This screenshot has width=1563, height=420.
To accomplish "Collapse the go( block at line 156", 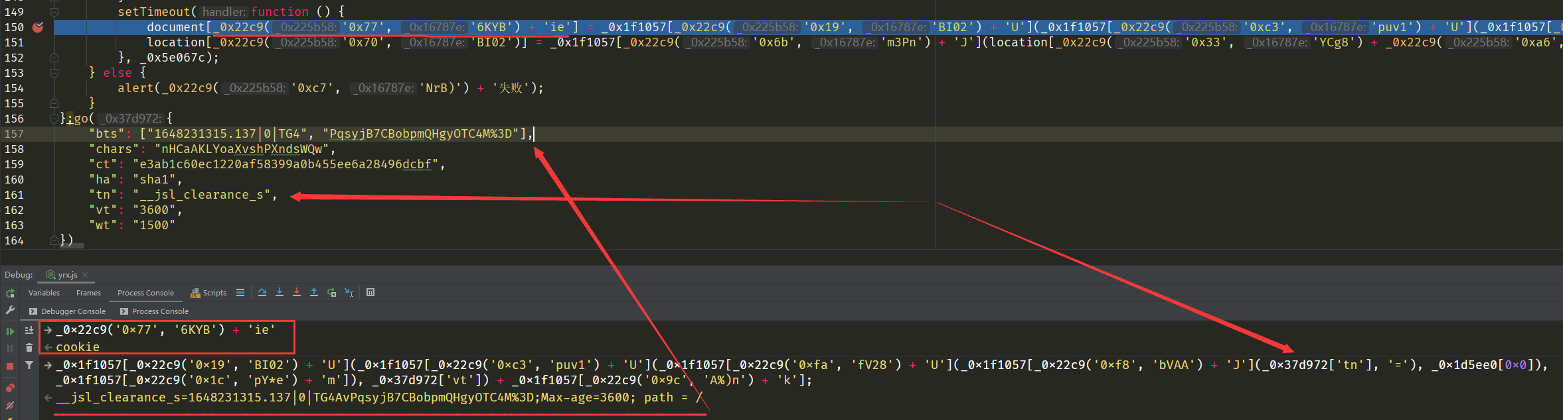I will tap(54, 119).
